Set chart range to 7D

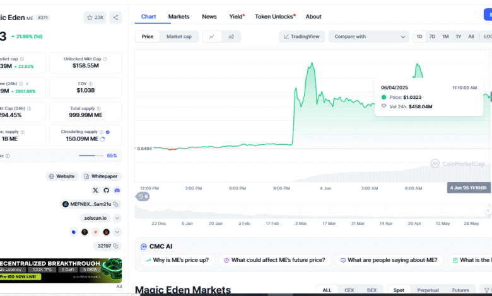pyautogui.click(x=432, y=37)
